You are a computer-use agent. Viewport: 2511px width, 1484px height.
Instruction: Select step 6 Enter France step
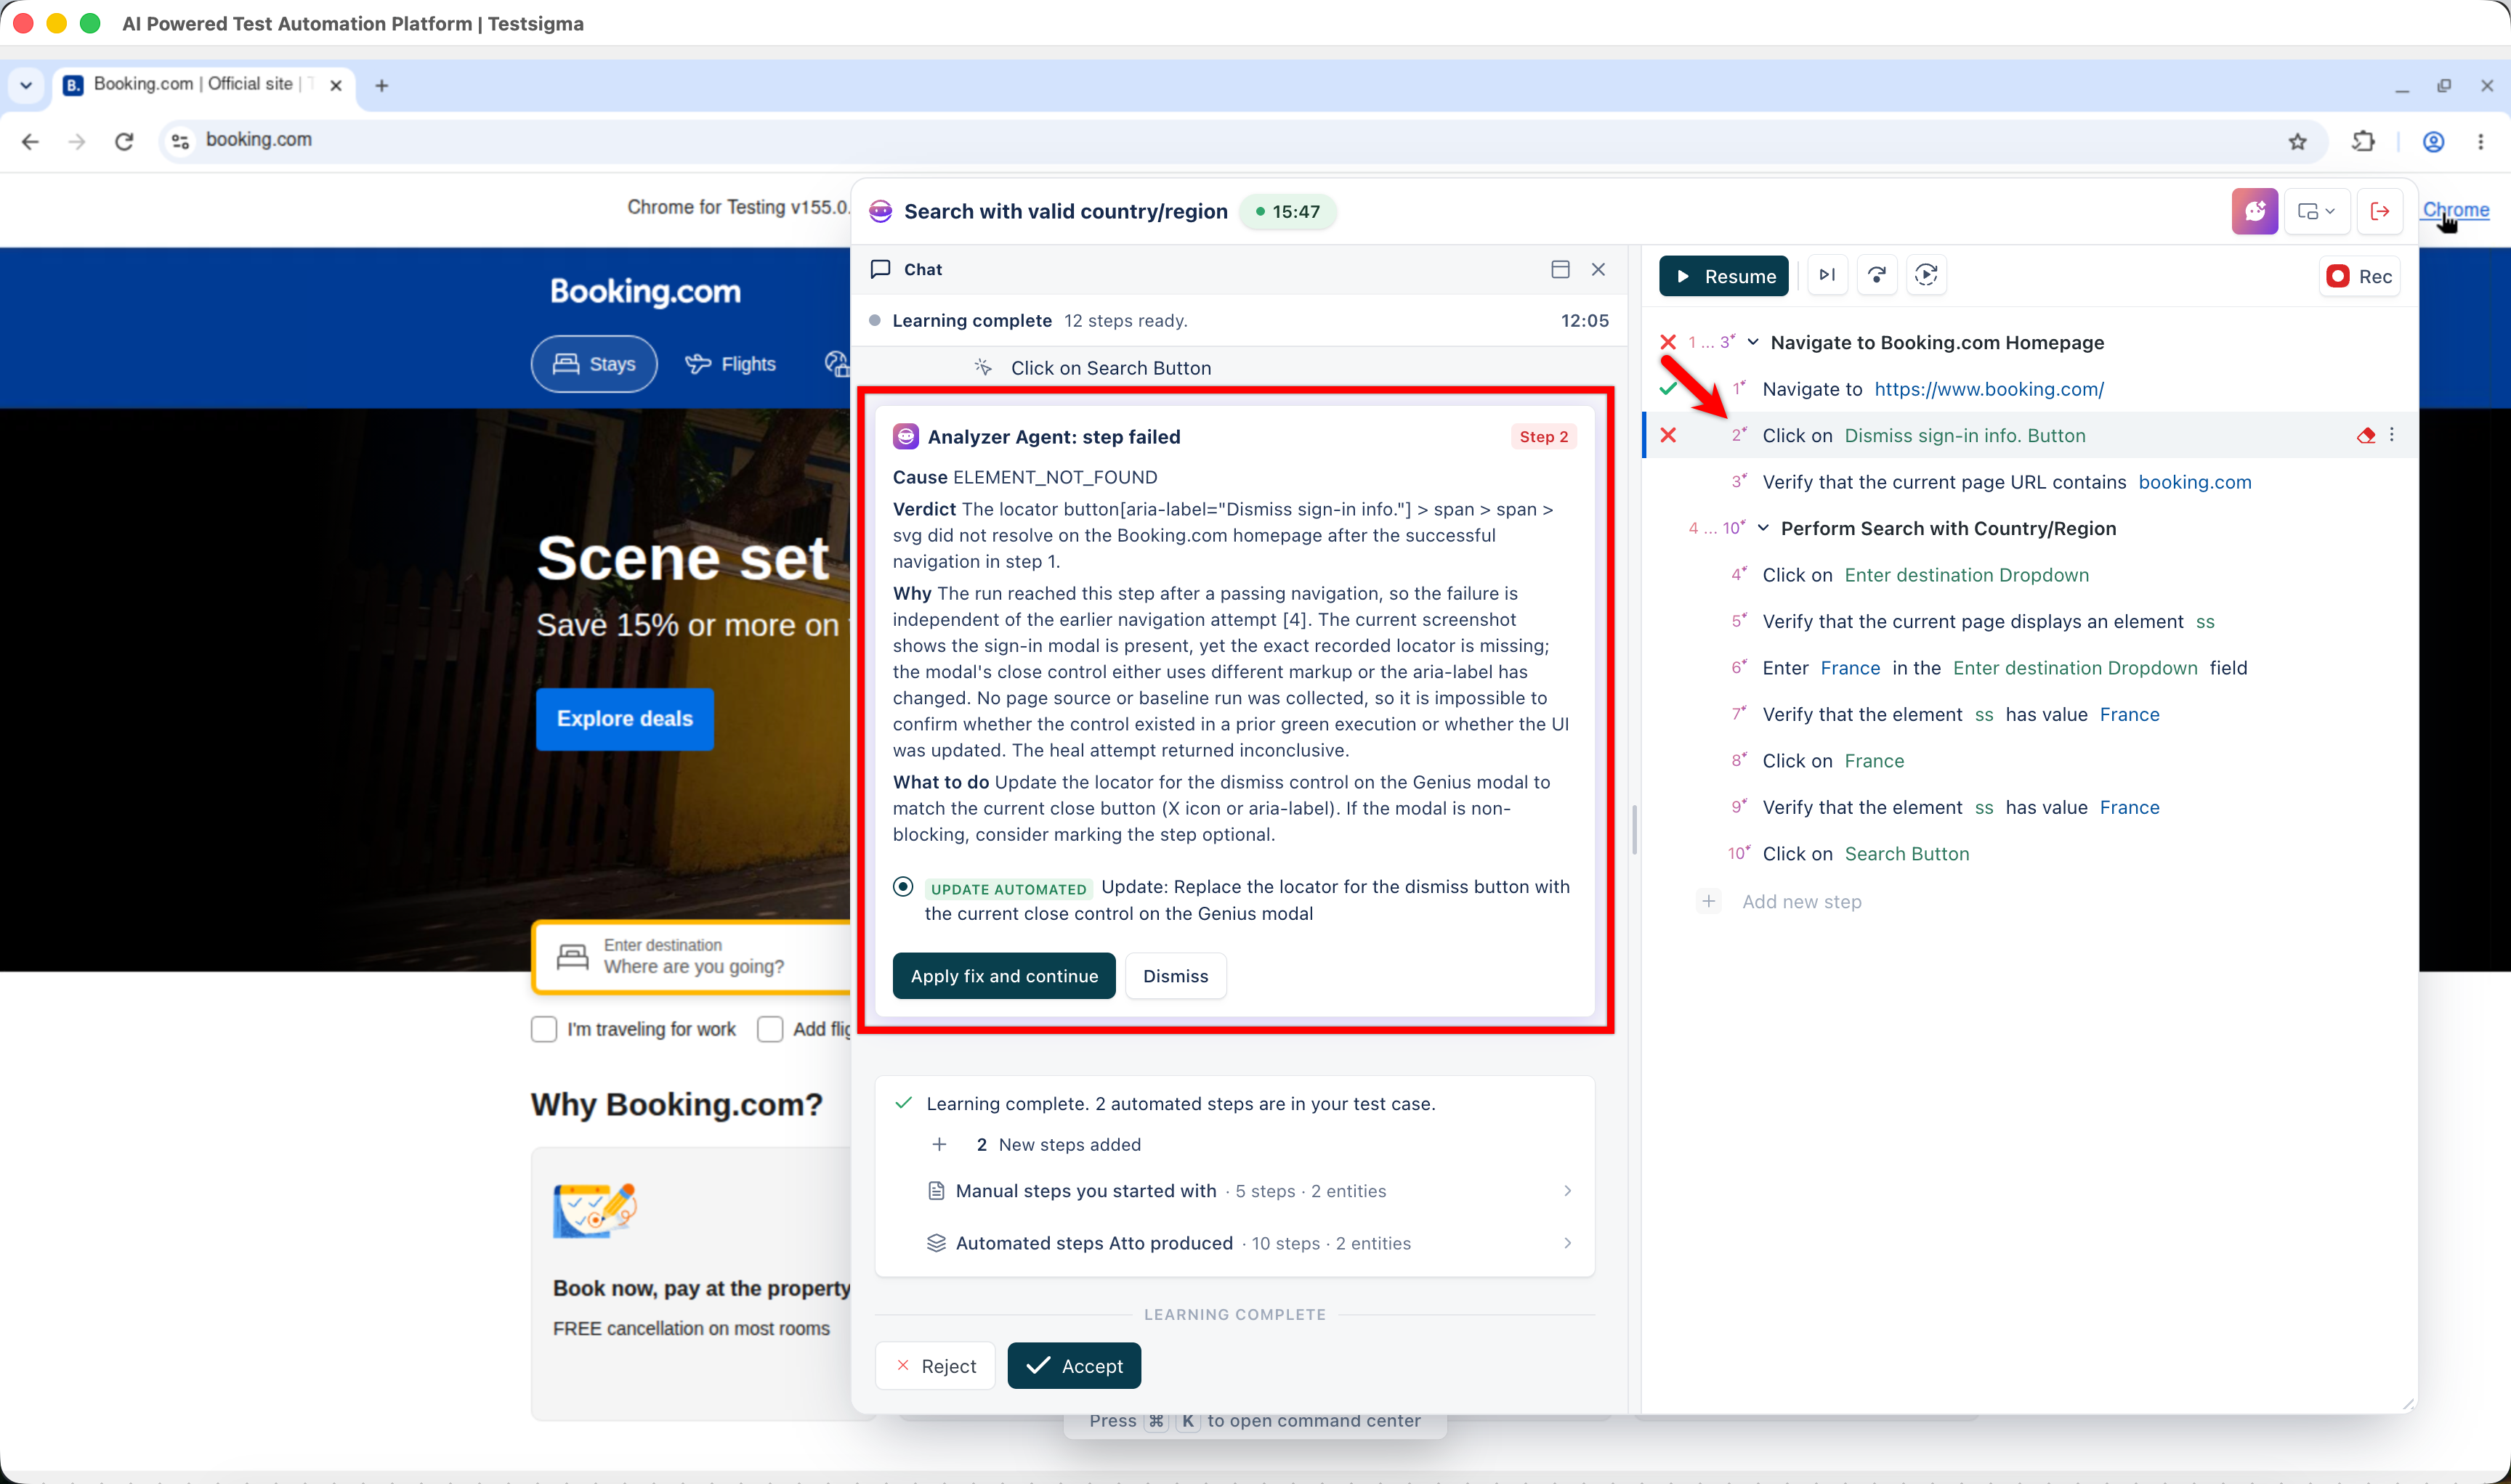(x=2031, y=668)
